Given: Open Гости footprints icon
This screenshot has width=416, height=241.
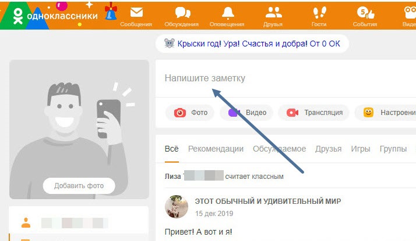Looking at the screenshot, I should point(319,12).
